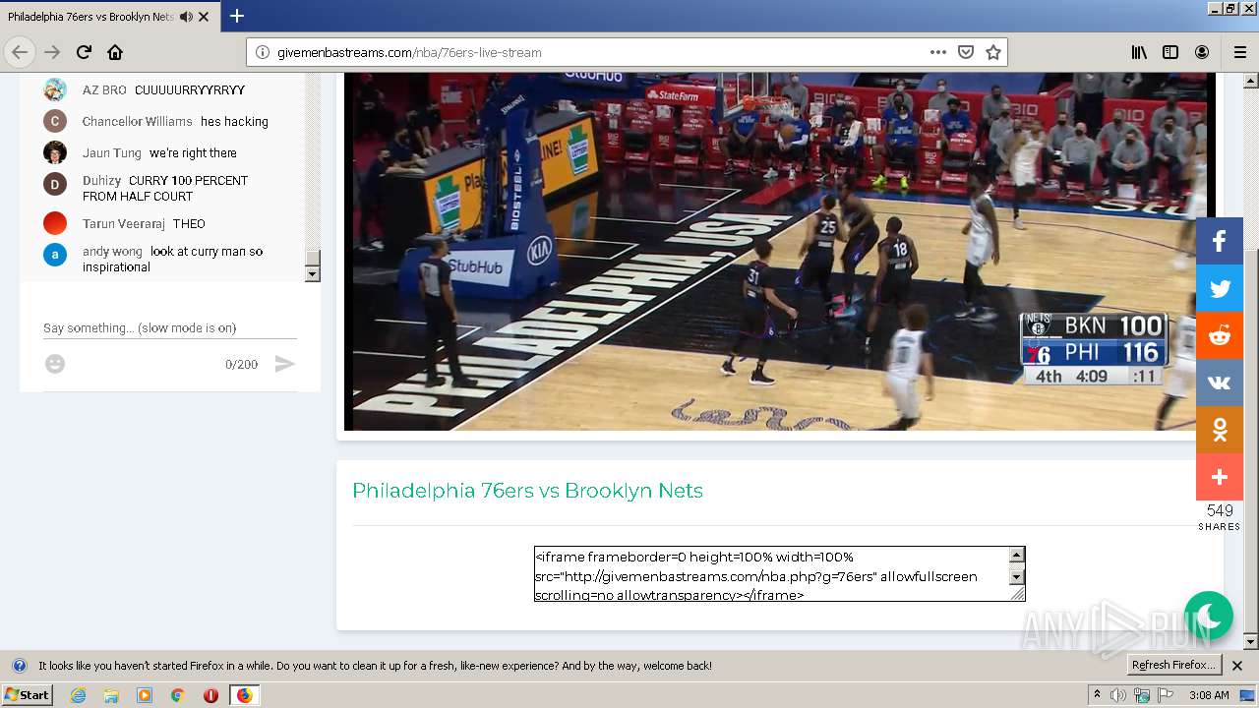Toggle dark mode moon button

1209,616
